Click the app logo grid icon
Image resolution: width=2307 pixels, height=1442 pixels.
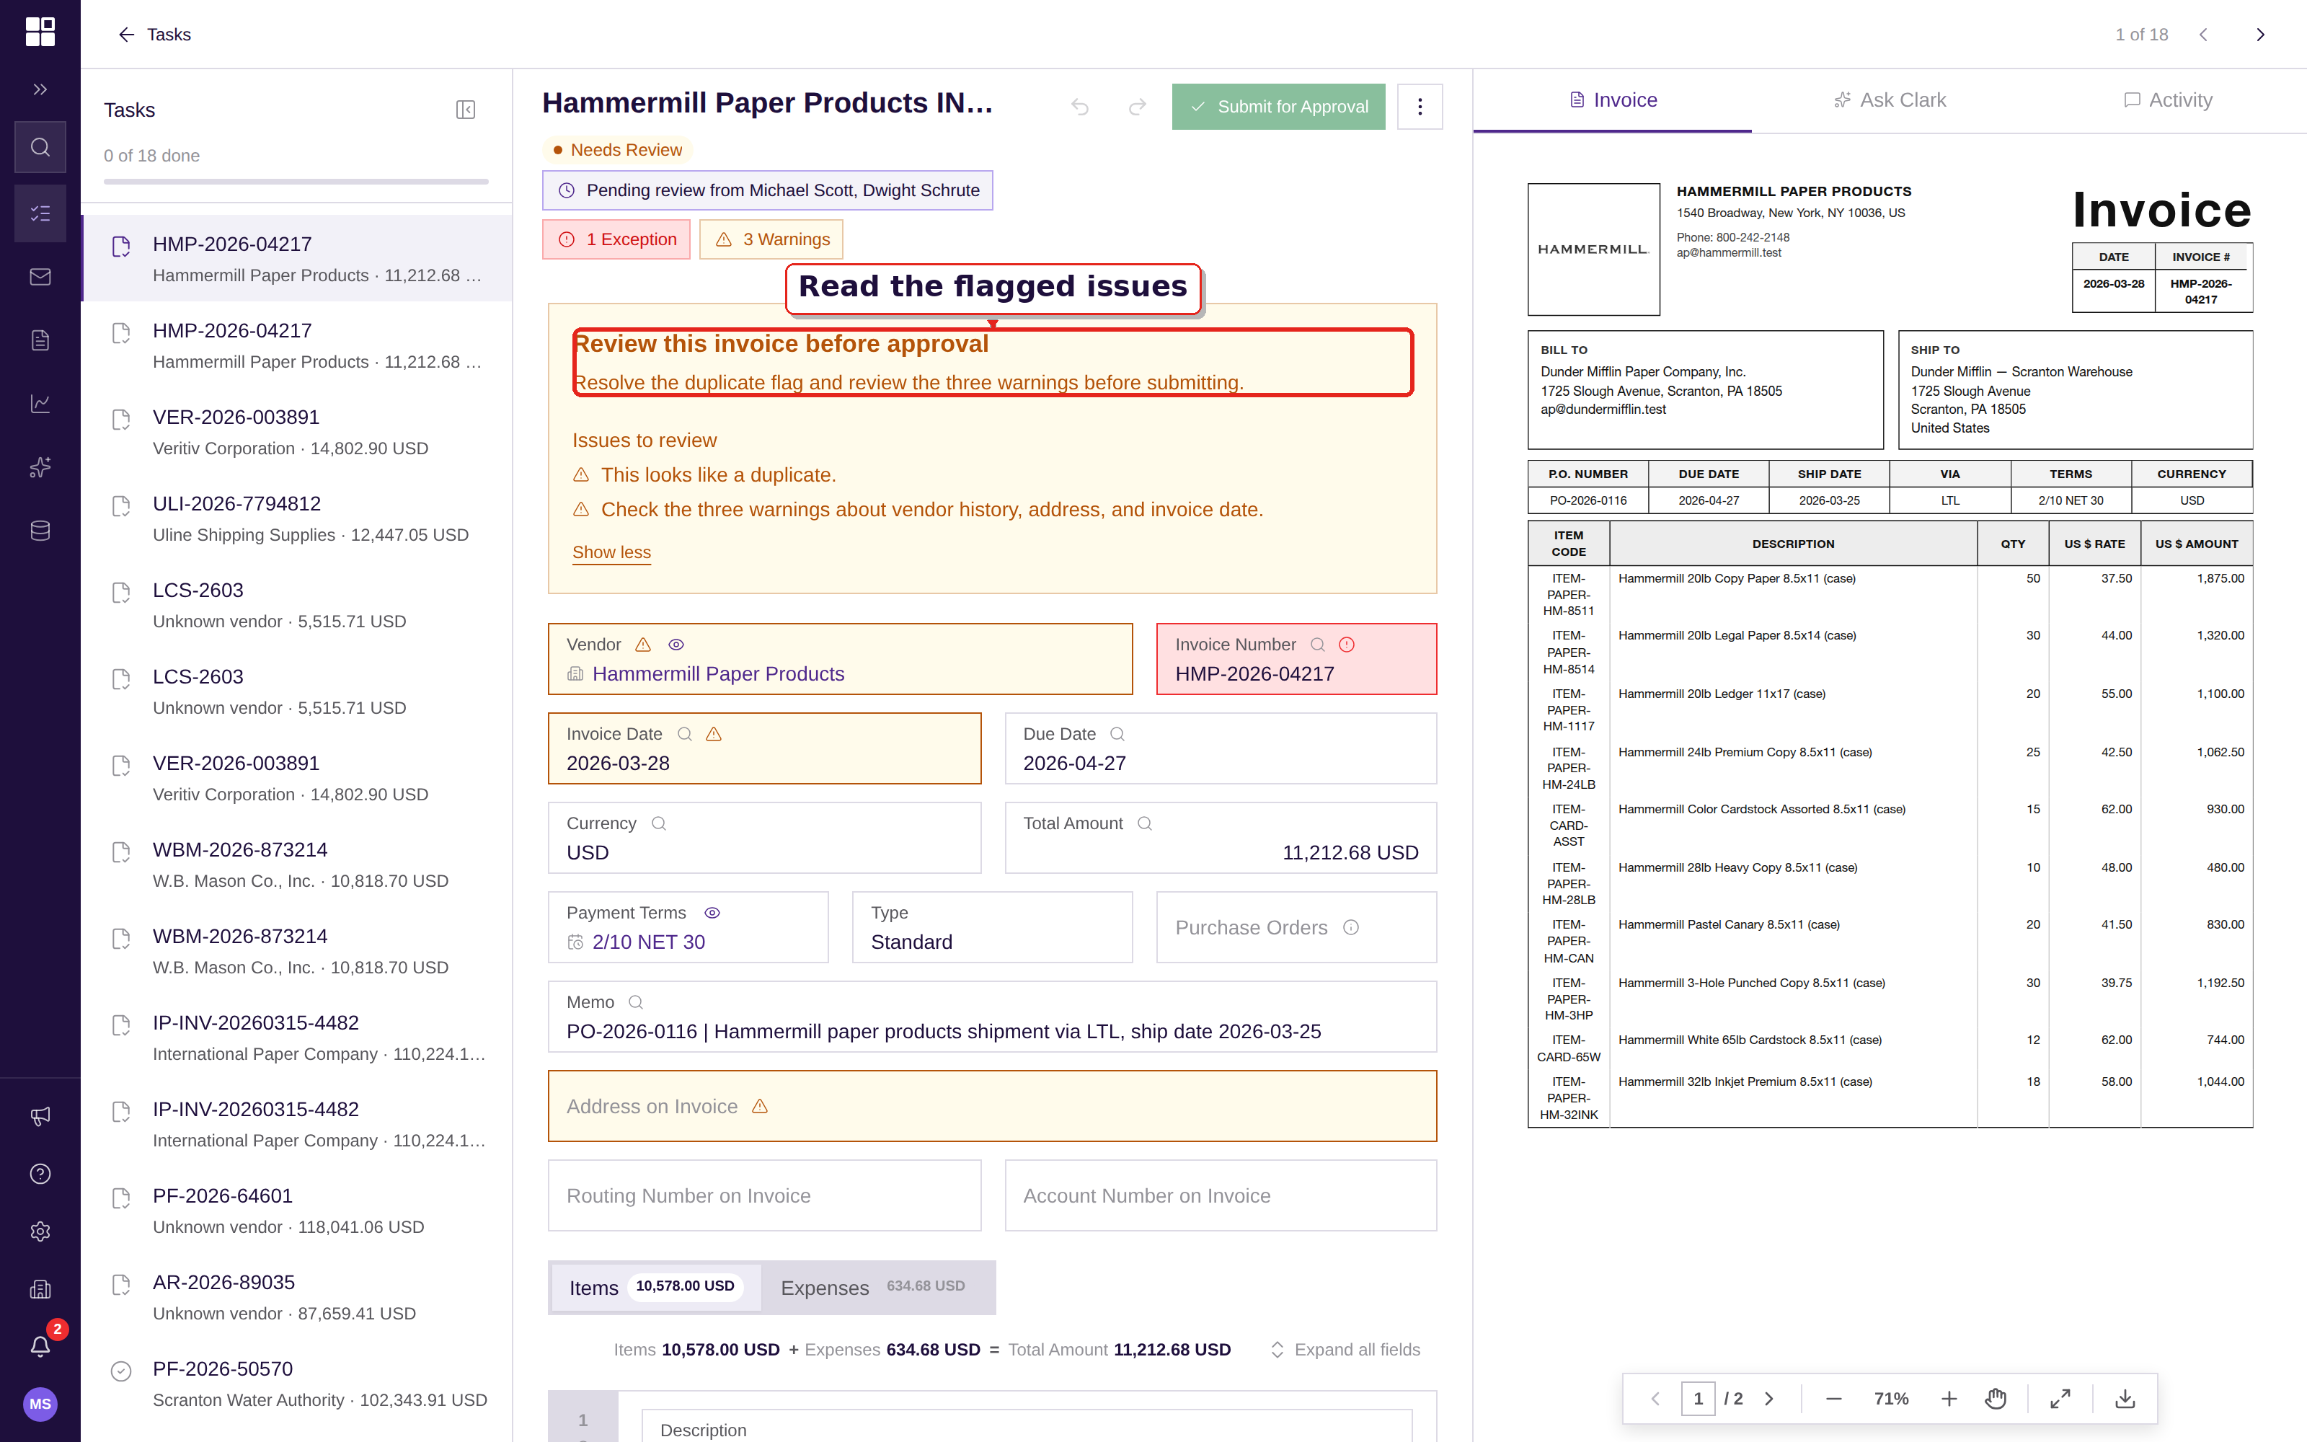tap(40, 32)
